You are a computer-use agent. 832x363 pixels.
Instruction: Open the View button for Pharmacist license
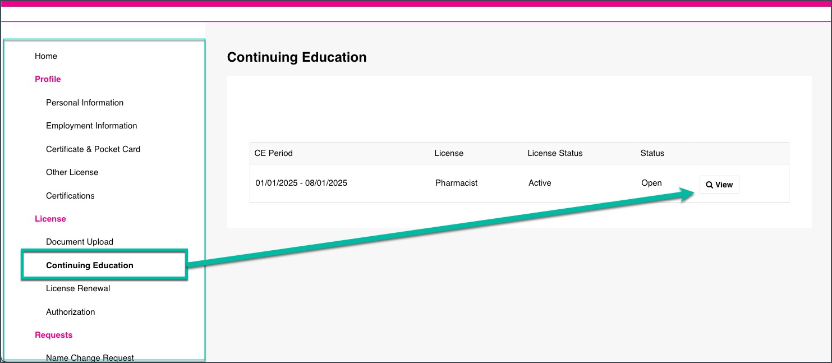(719, 185)
